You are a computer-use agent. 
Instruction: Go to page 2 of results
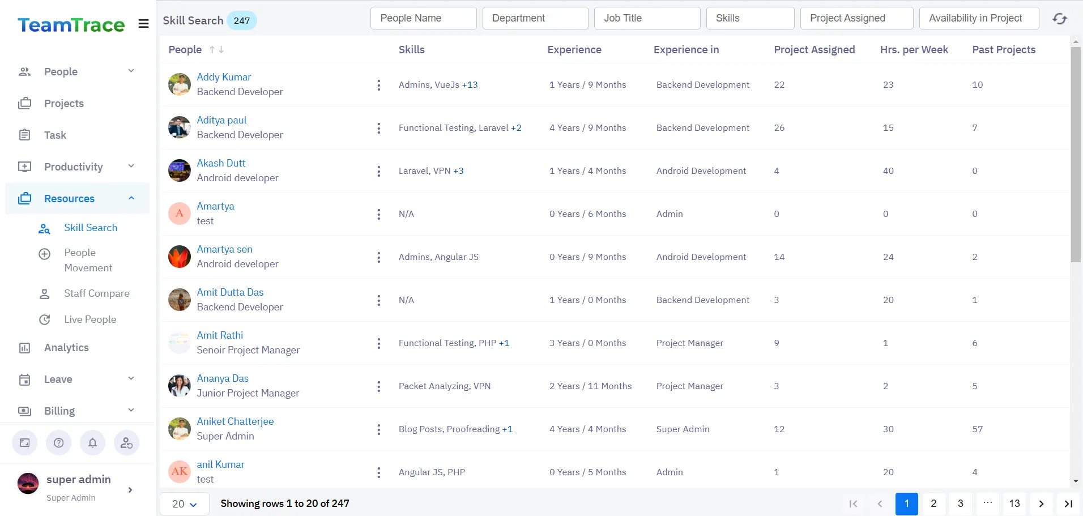tap(933, 504)
